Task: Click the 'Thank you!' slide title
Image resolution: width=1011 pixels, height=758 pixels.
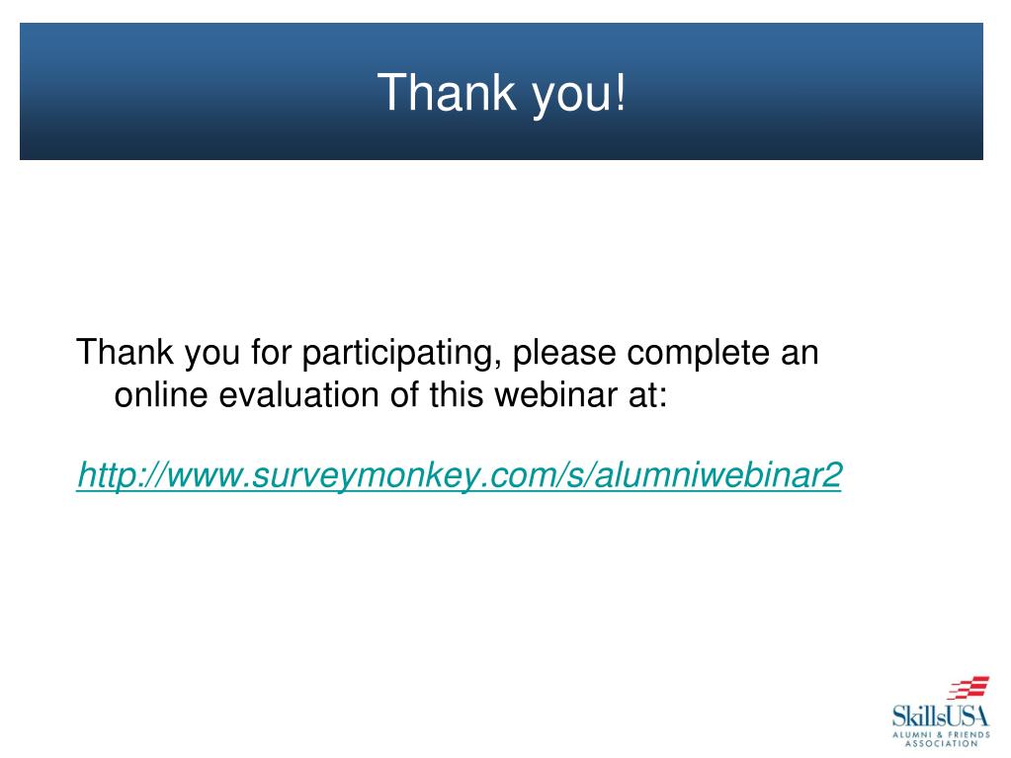Action: (501, 93)
